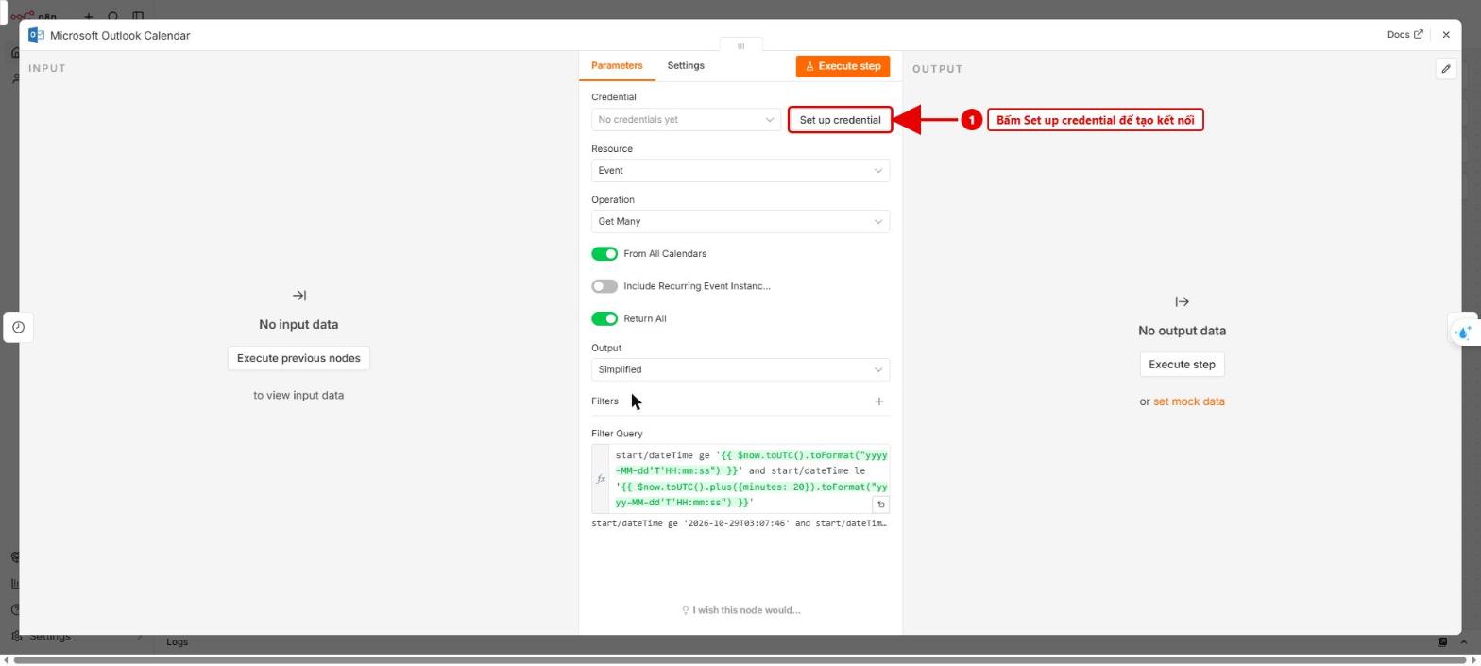1481x666 pixels.
Task: Click the INPUT panel heading
Action: [47, 68]
